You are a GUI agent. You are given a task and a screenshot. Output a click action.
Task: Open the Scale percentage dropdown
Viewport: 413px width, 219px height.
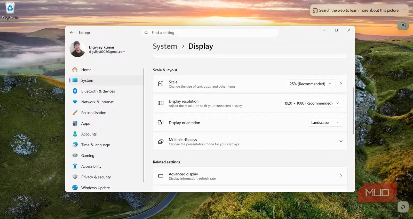click(310, 84)
